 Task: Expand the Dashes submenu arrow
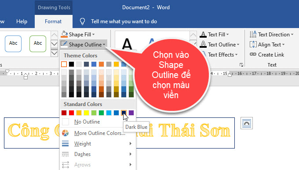131,154
